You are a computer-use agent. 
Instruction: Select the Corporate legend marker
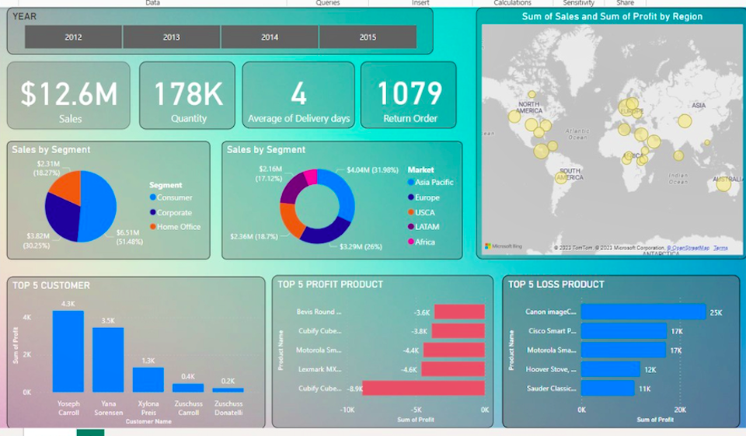pos(153,212)
